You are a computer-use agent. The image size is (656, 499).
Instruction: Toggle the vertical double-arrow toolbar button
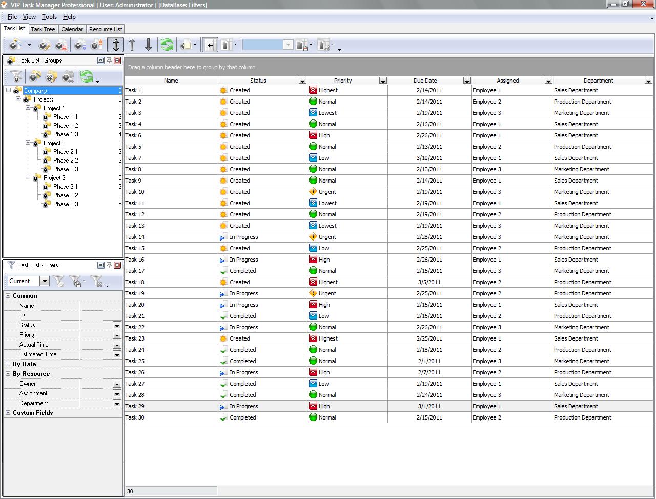(116, 45)
